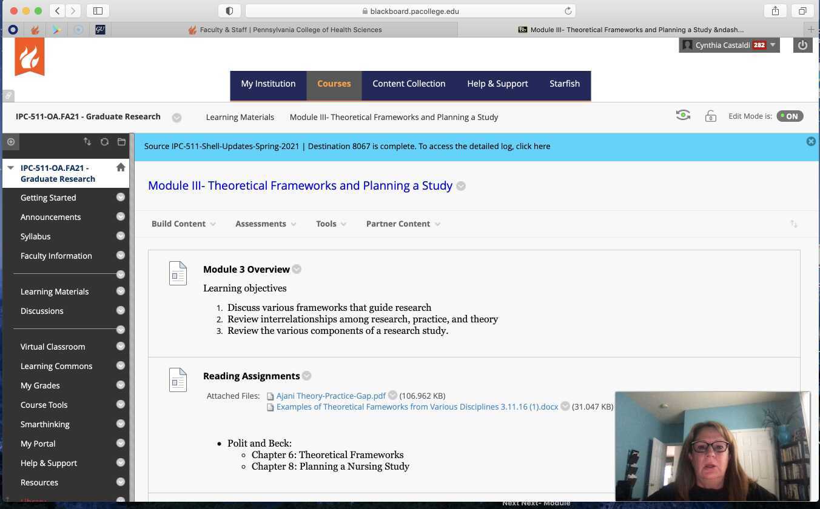
Task: Click the home icon next to course name
Action: [121, 167]
